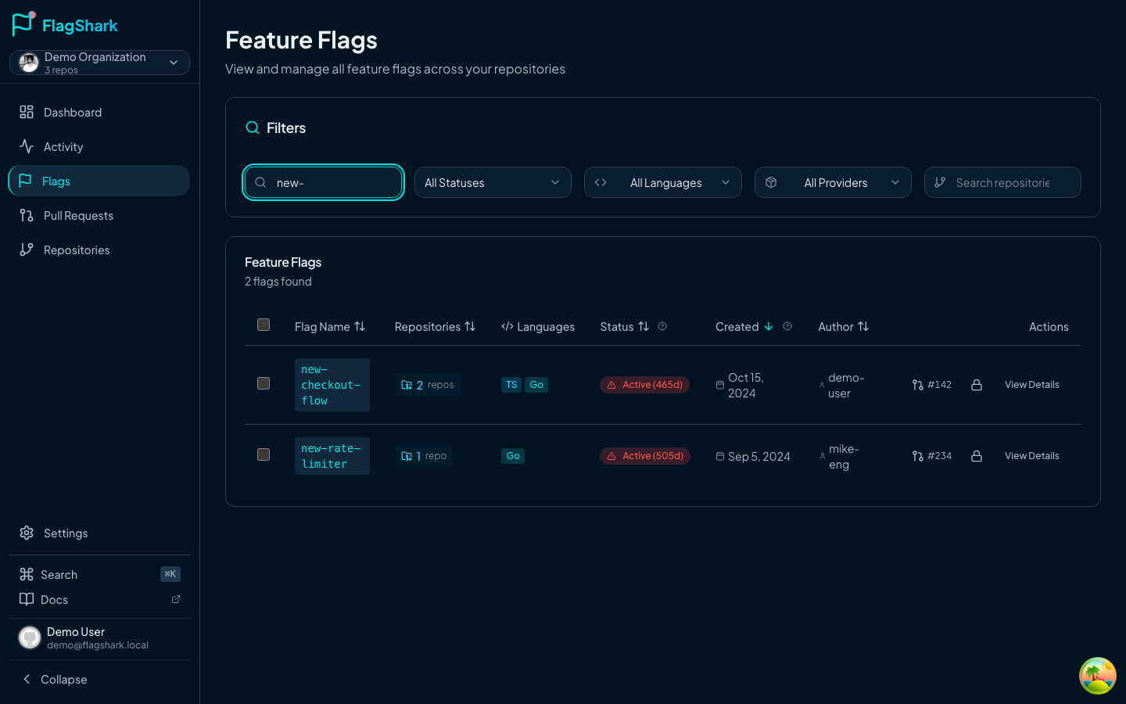1126x704 pixels.
Task: Click the lock icon for new-checkout-flow
Action: [x=977, y=385]
